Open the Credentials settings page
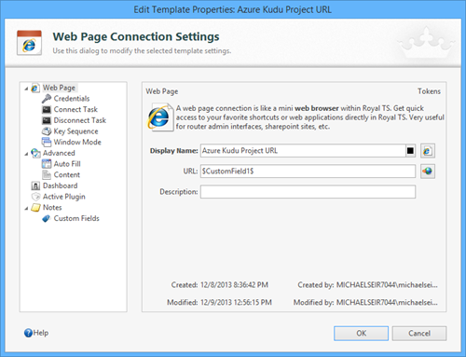The image size is (466, 357). [72, 99]
